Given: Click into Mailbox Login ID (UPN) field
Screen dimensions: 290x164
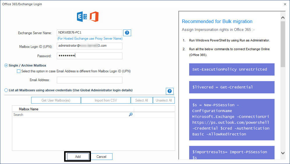Looking at the screenshot, I should 89,46.
